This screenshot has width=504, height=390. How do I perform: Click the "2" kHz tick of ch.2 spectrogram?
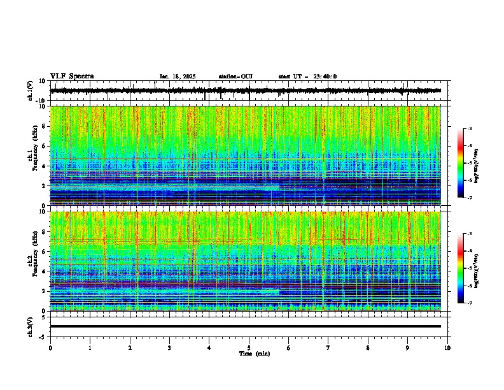click(45, 291)
